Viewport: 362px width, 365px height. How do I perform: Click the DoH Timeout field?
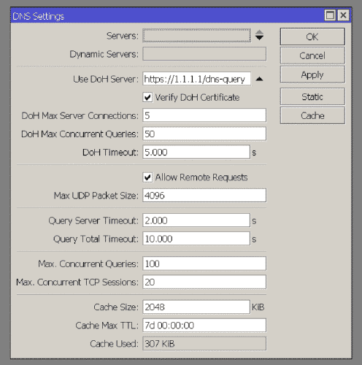pos(196,152)
